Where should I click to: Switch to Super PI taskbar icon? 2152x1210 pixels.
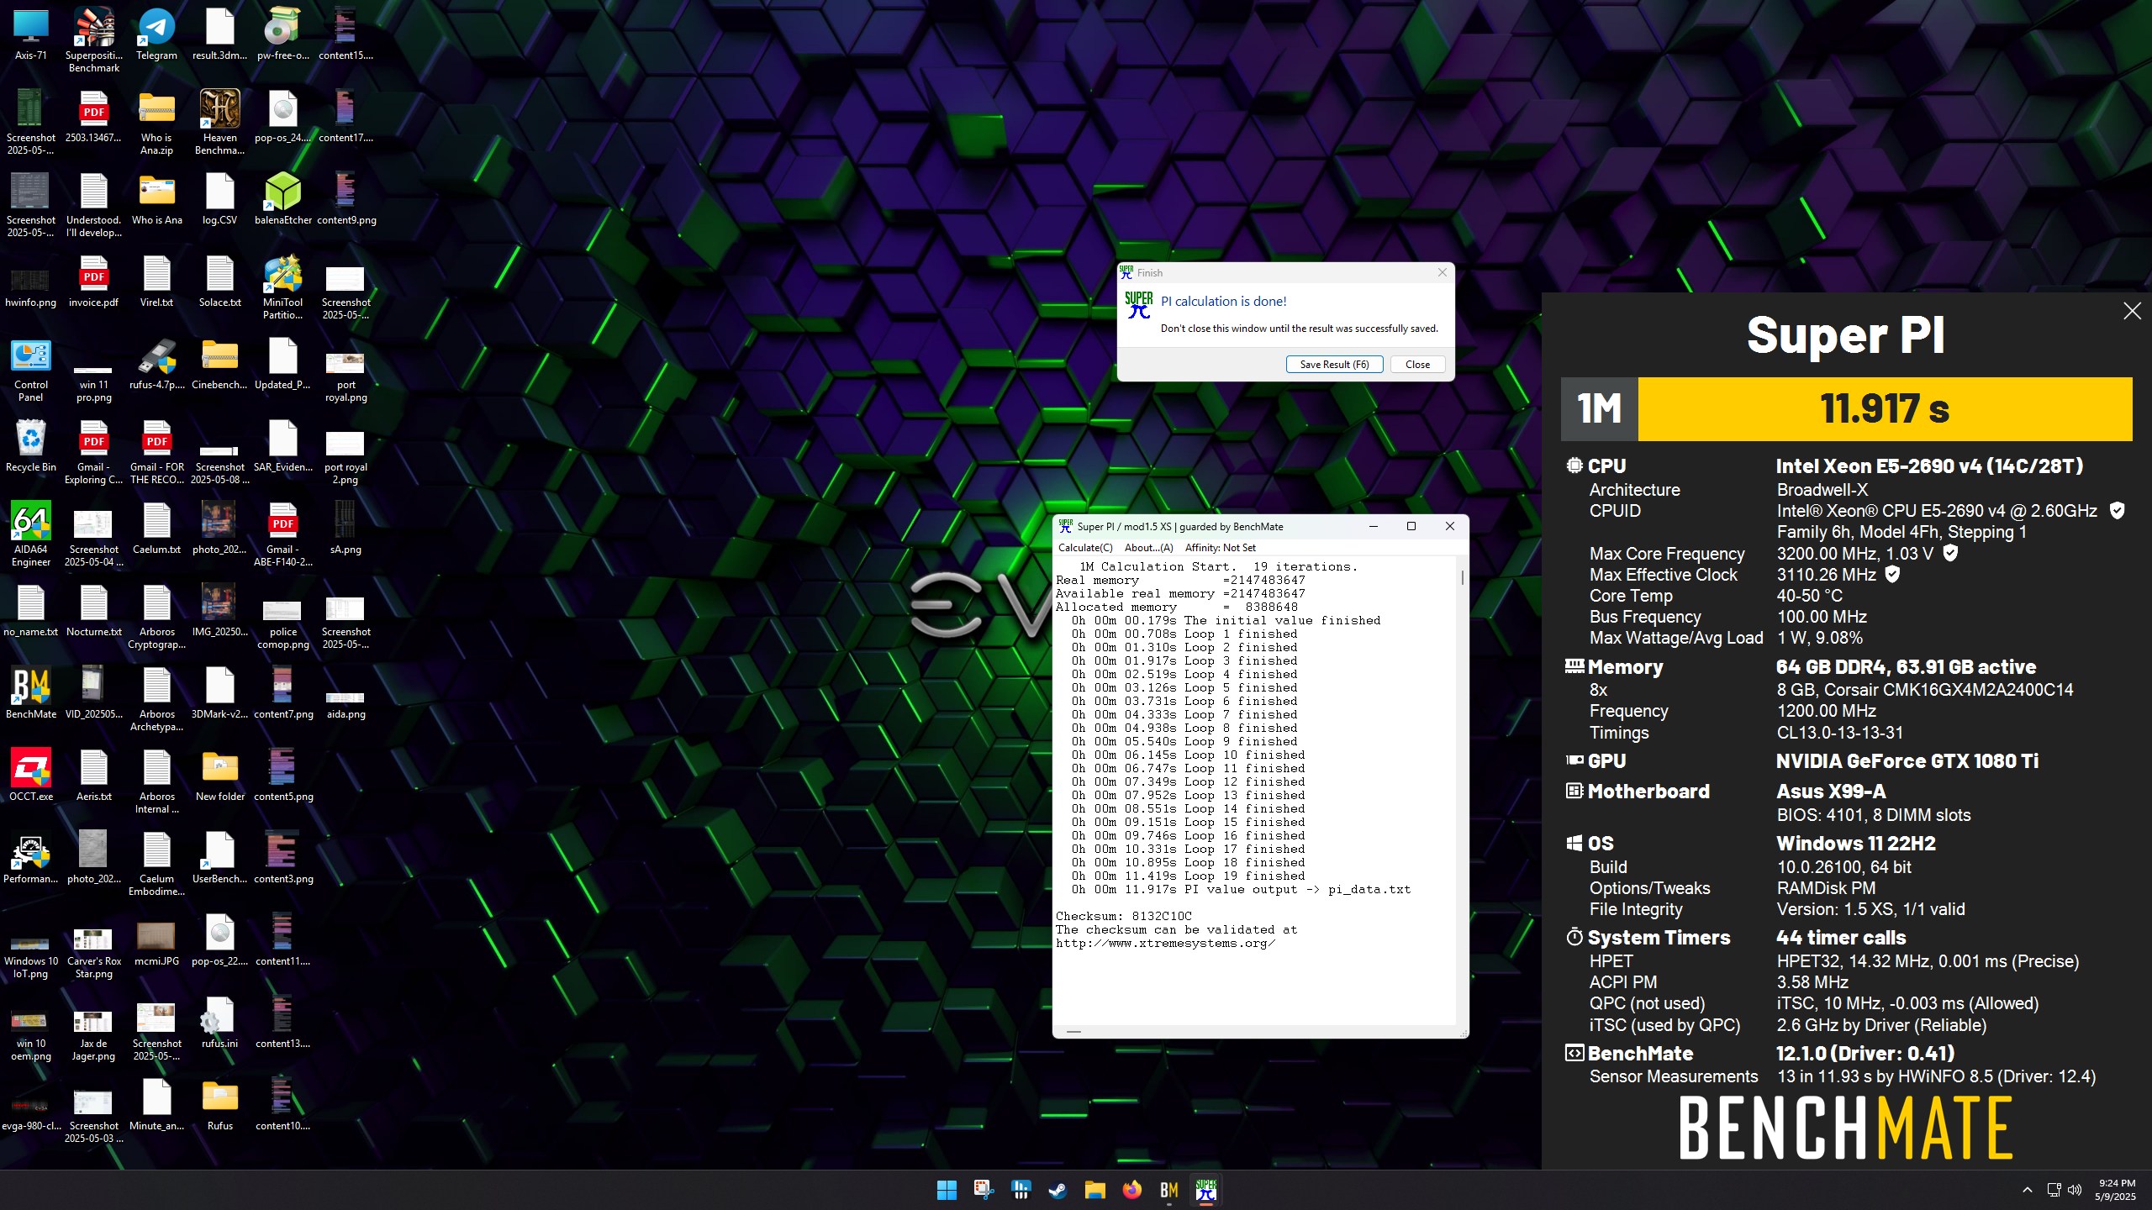pyautogui.click(x=1205, y=1190)
